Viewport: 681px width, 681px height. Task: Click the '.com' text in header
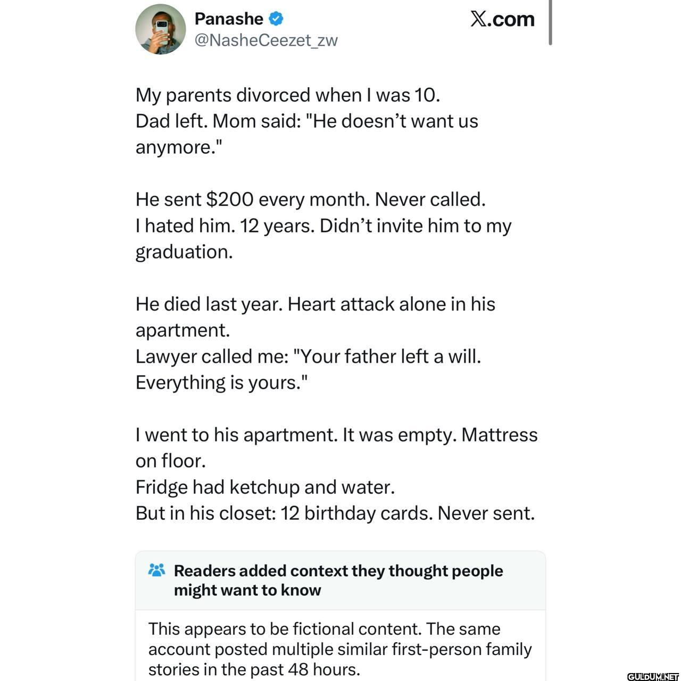pyautogui.click(x=511, y=19)
